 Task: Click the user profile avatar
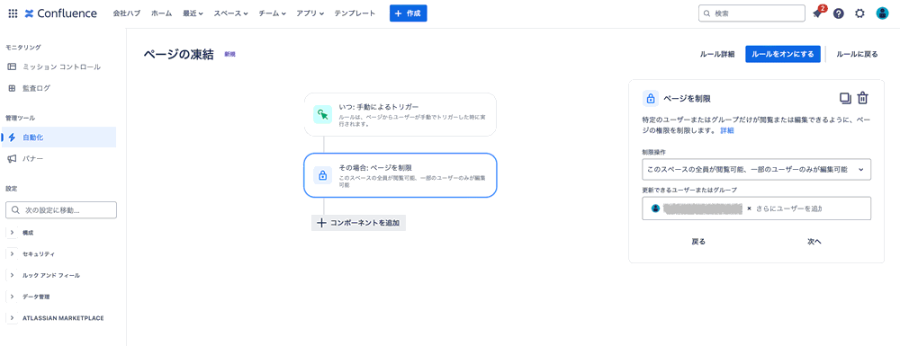tap(882, 13)
